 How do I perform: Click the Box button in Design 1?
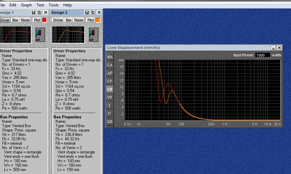(x=15, y=20)
